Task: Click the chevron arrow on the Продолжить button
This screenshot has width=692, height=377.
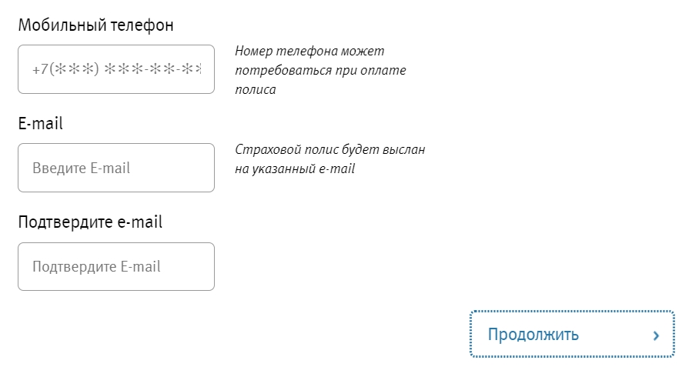Action: point(656,335)
